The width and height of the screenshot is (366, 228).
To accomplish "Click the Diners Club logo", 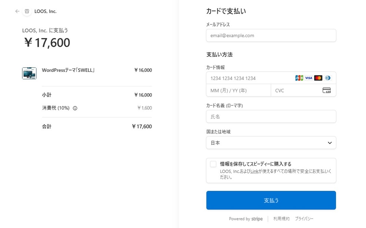I will coord(328,78).
